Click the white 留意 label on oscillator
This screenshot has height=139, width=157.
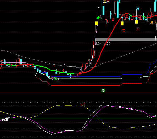5,119
